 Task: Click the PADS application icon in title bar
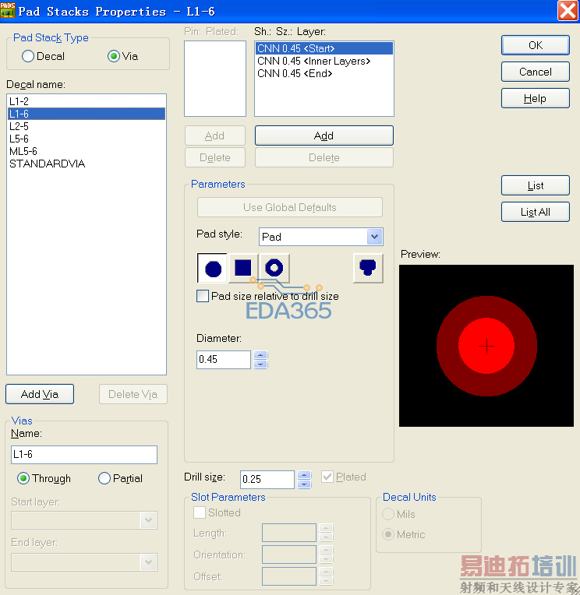click(x=8, y=11)
